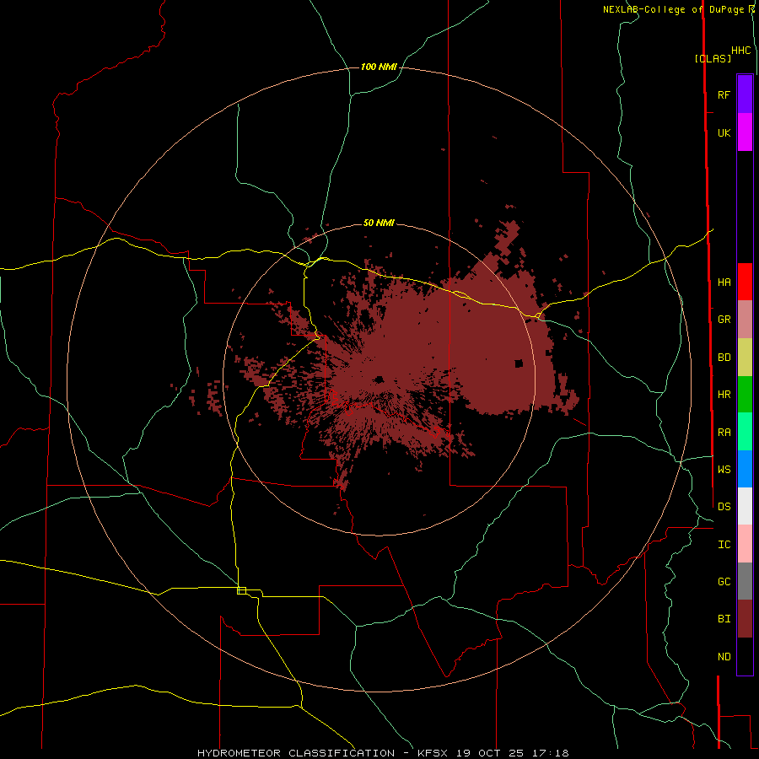
Task: Click the 'KFSX' station identifier
Action: pyautogui.click(x=432, y=753)
